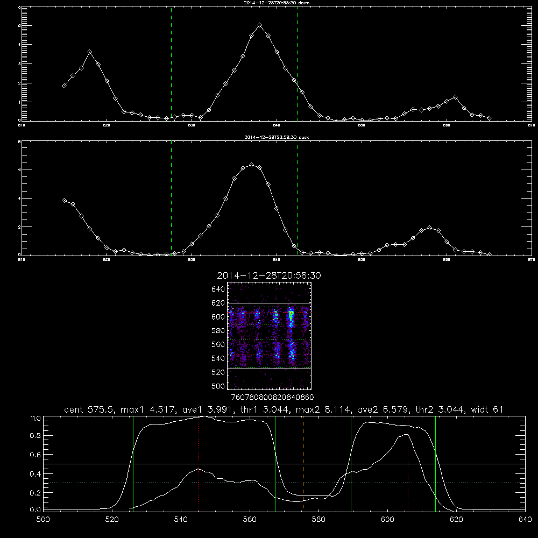Click the bottom plot x-axis label "640"
This screenshot has height=538, width=538.
[525, 520]
